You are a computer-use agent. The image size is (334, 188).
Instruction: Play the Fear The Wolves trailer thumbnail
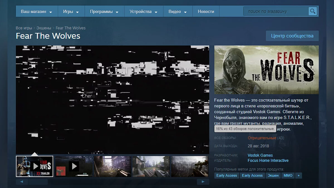pos(35,166)
